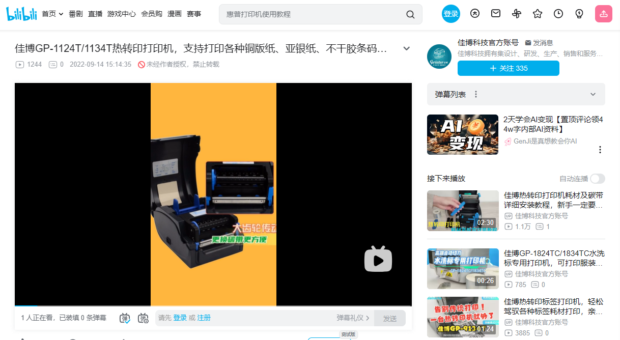This screenshot has width=620, height=340.
Task: Click the 接下来播放 heading
Action: pos(446,179)
